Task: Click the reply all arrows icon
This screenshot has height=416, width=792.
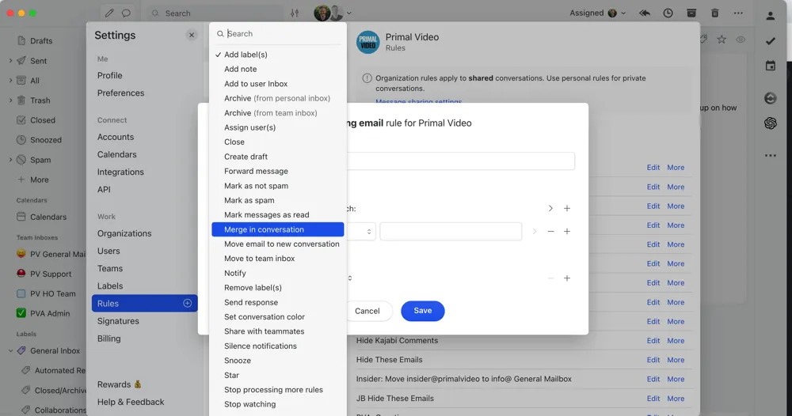Action: [x=645, y=13]
